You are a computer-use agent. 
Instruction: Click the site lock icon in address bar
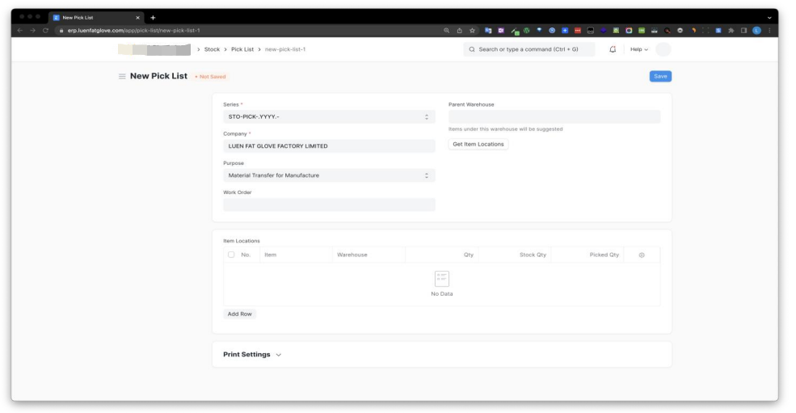[x=61, y=31]
